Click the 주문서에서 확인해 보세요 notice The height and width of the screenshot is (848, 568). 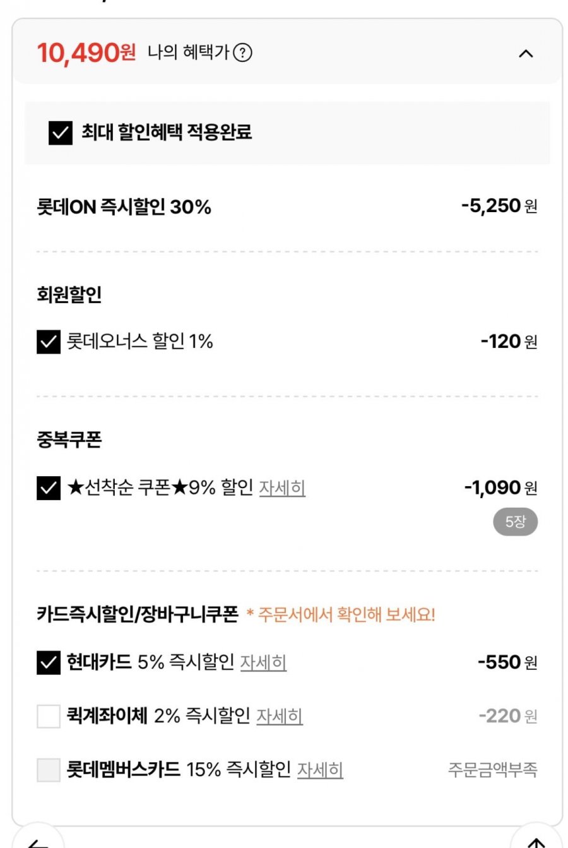click(x=341, y=614)
